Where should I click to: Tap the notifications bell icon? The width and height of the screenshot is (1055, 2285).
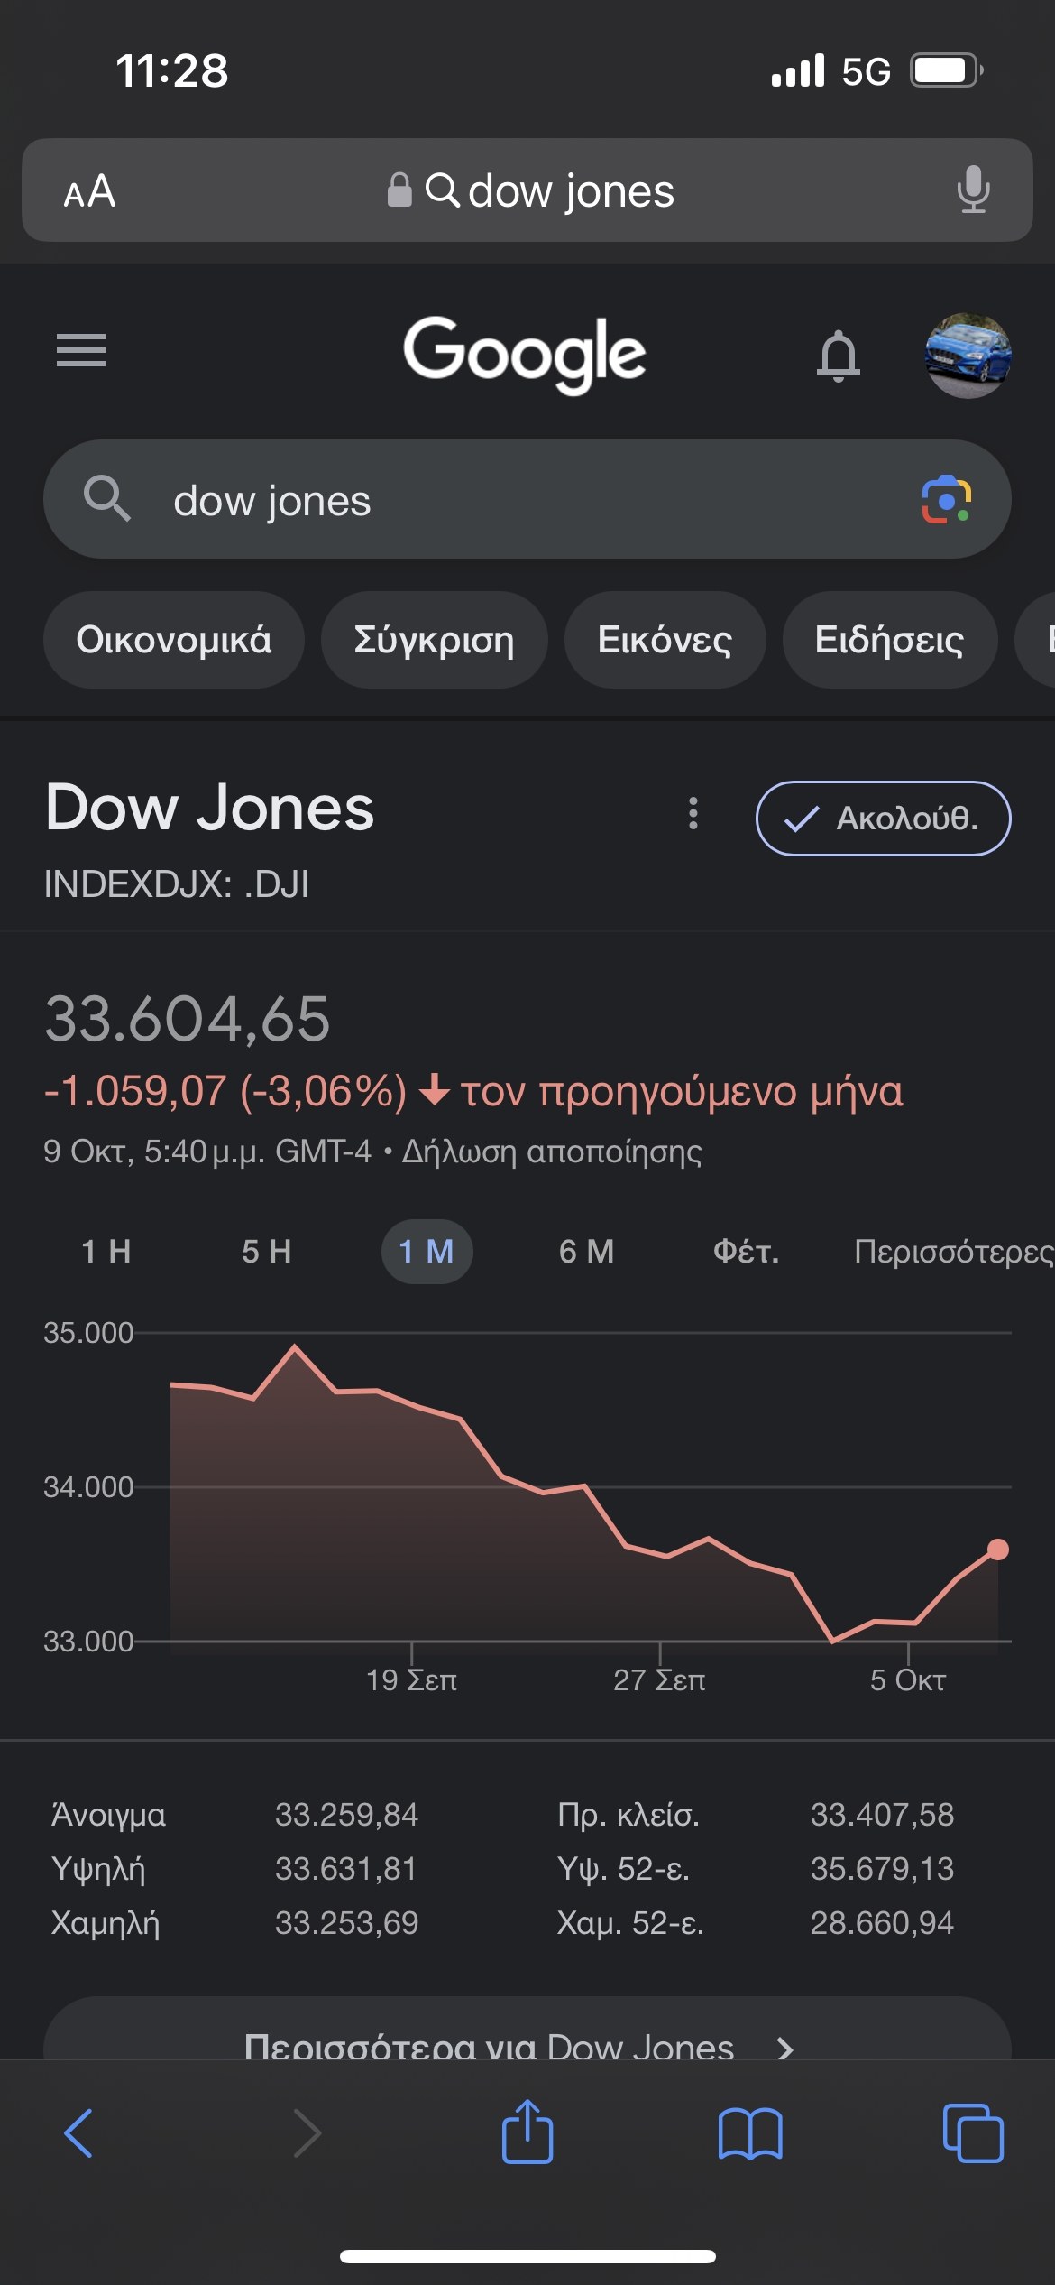coord(838,355)
